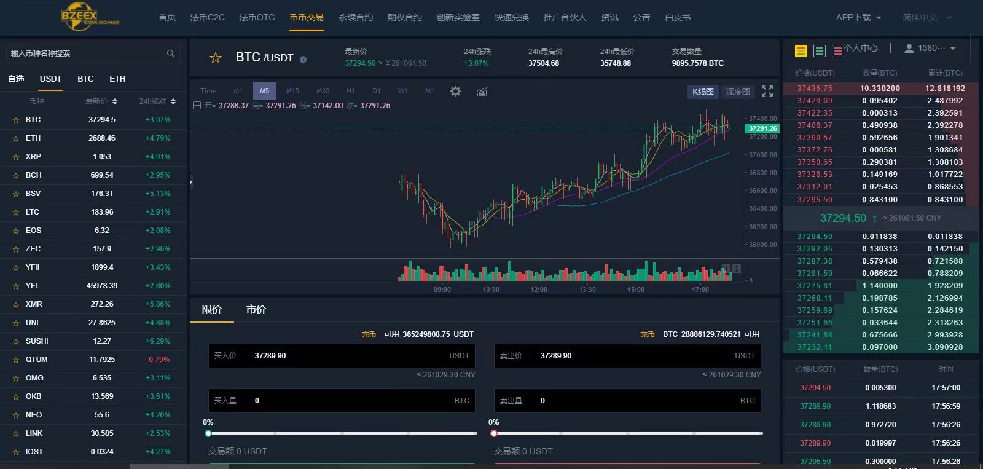Click the info icon beside BTC/USDT
Viewport: 983px width, 469px height.
[x=303, y=60]
